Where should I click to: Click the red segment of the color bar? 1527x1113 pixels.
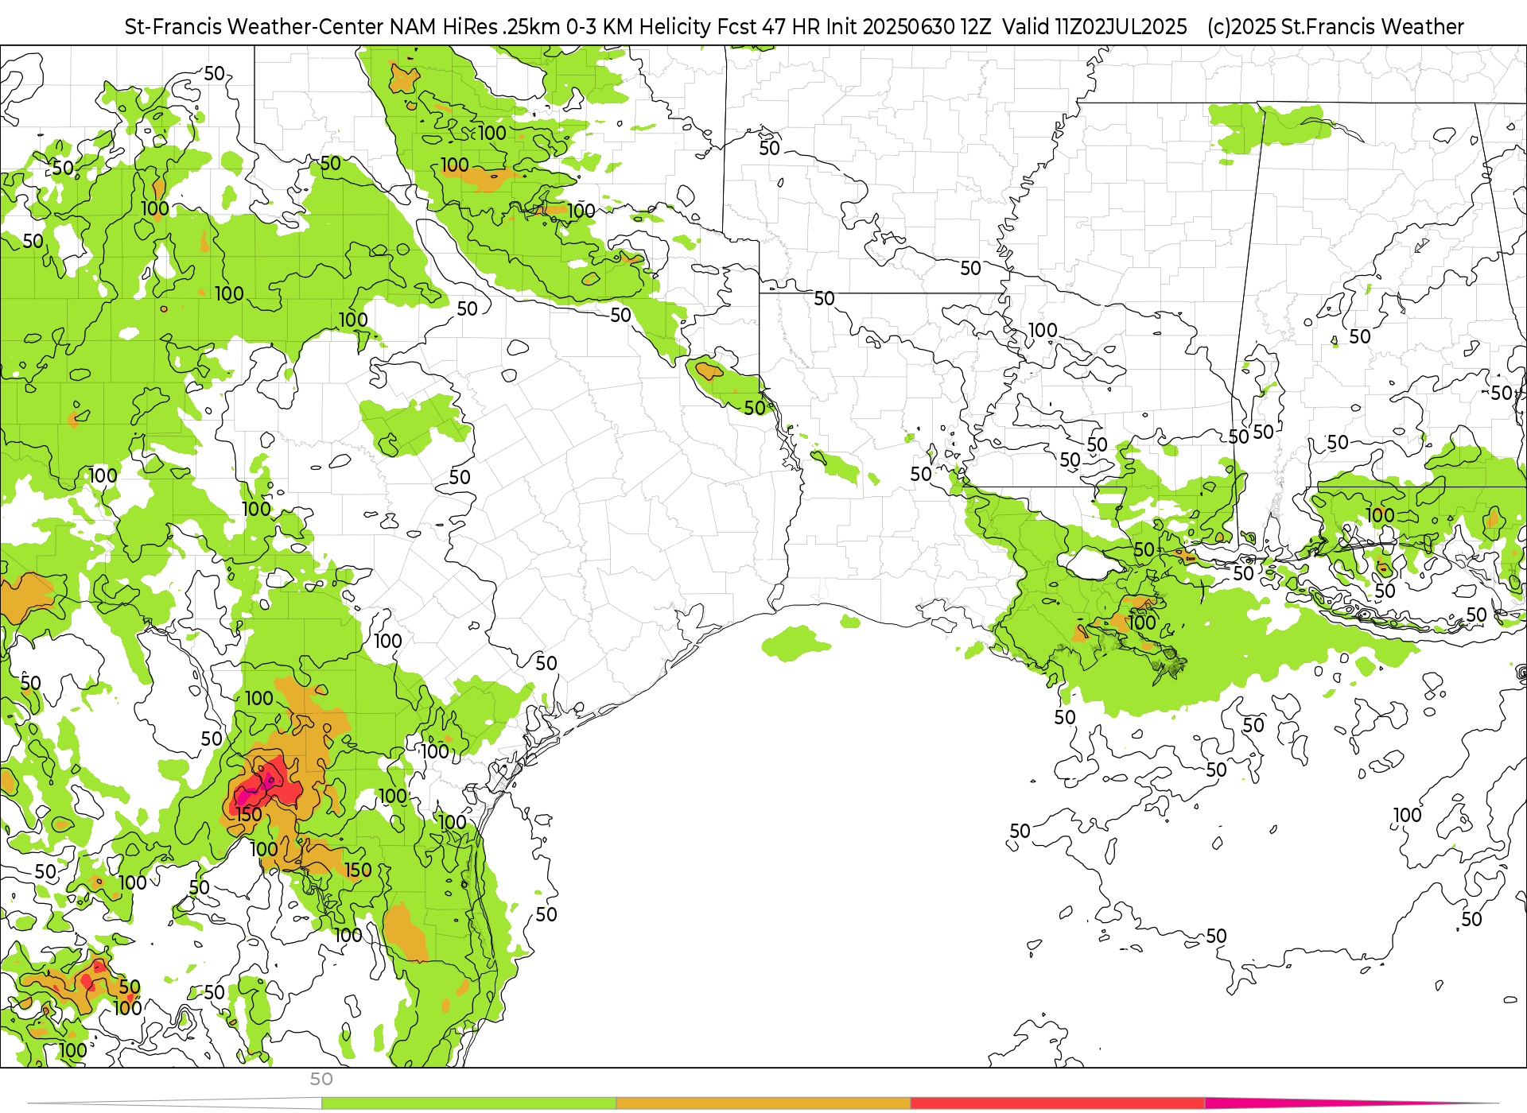click(x=1058, y=1103)
